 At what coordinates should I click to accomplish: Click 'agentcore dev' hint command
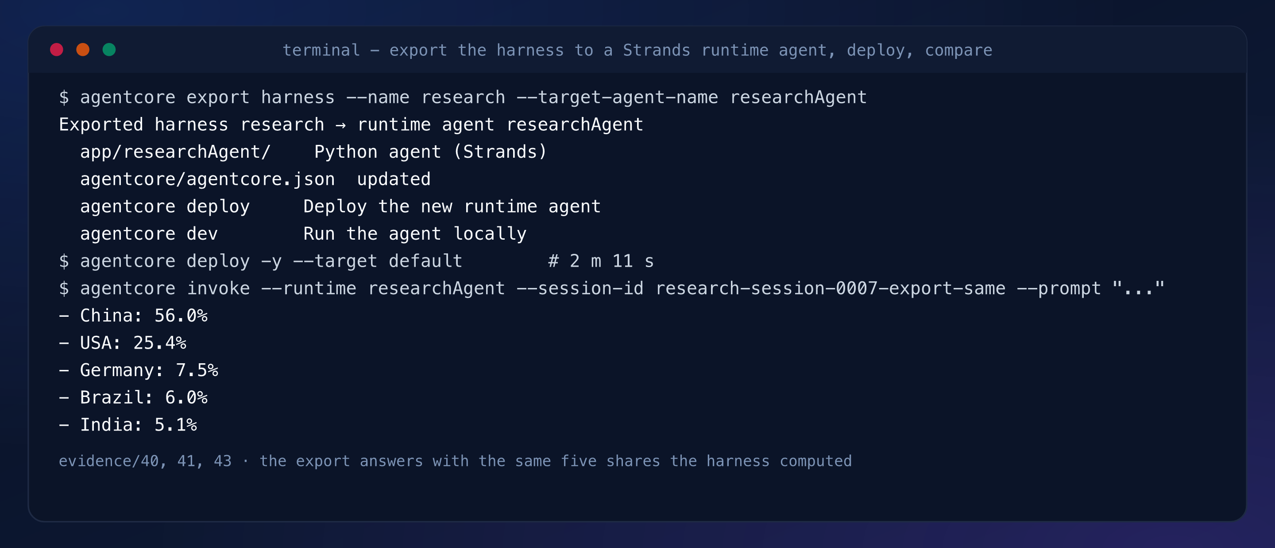click(x=149, y=233)
